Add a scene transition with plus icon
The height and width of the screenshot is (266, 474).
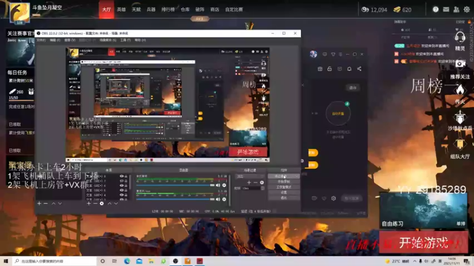249,183
